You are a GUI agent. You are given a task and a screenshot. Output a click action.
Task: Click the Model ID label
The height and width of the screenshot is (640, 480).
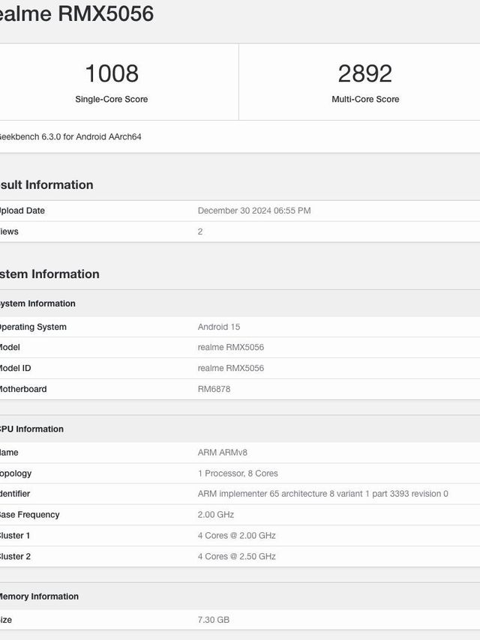pyautogui.click(x=15, y=368)
